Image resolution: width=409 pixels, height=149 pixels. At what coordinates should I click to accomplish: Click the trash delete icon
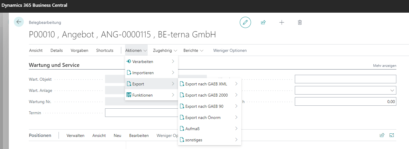[x=300, y=22]
